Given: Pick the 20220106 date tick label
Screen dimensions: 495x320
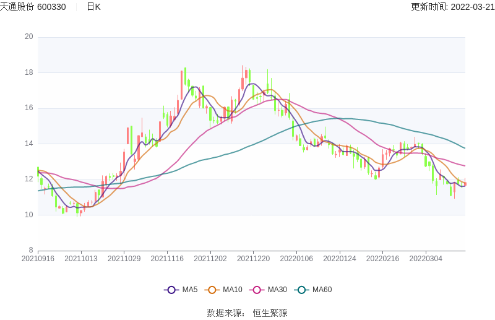Looking at the screenshot, I should tap(296, 259).
